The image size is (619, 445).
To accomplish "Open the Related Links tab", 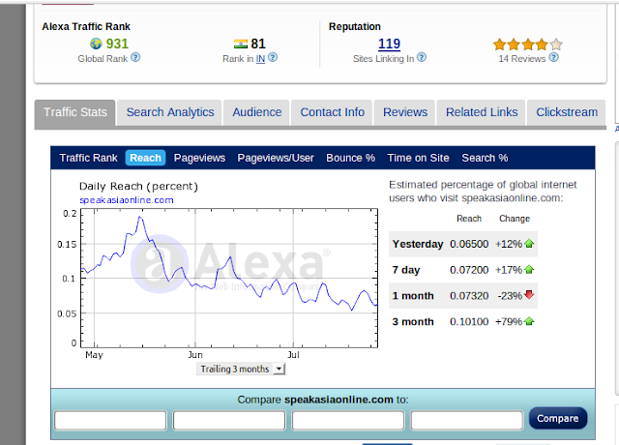I will tap(482, 112).
